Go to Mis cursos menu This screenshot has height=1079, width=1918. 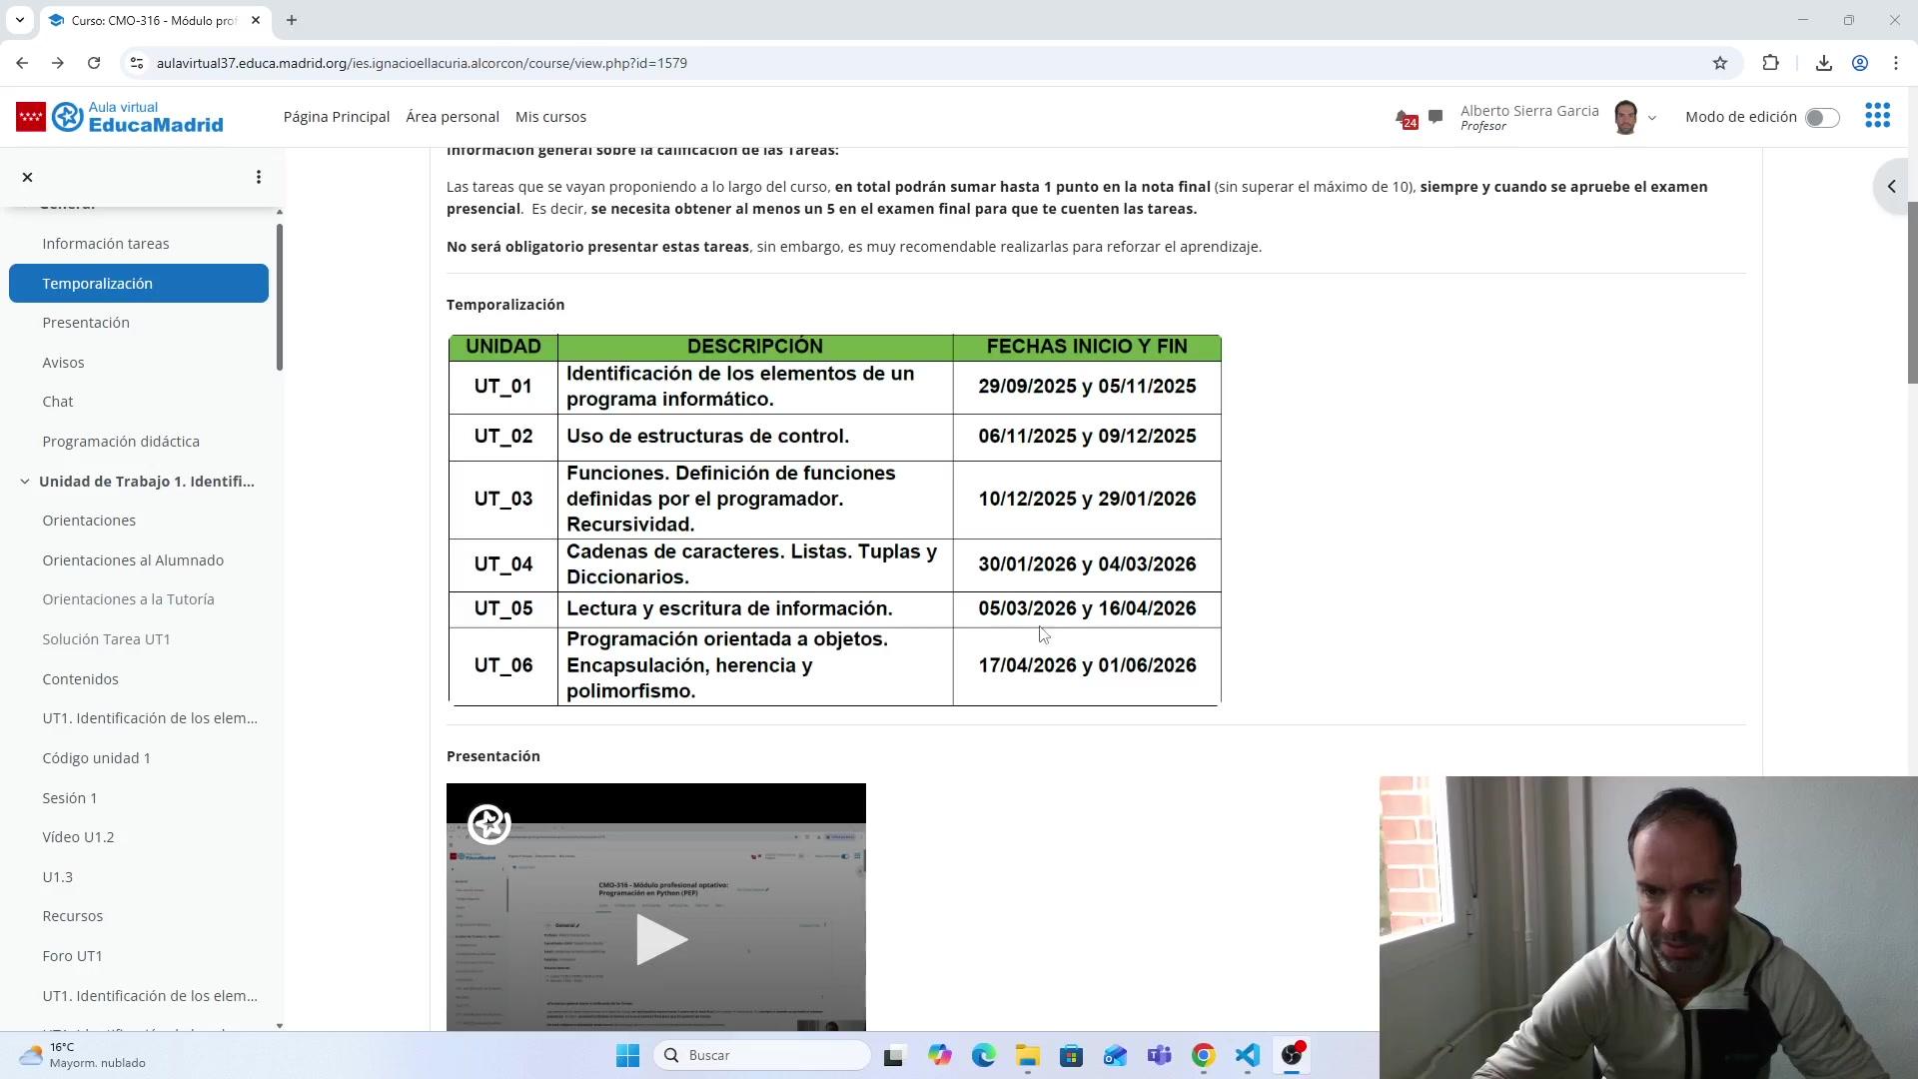[x=550, y=117]
